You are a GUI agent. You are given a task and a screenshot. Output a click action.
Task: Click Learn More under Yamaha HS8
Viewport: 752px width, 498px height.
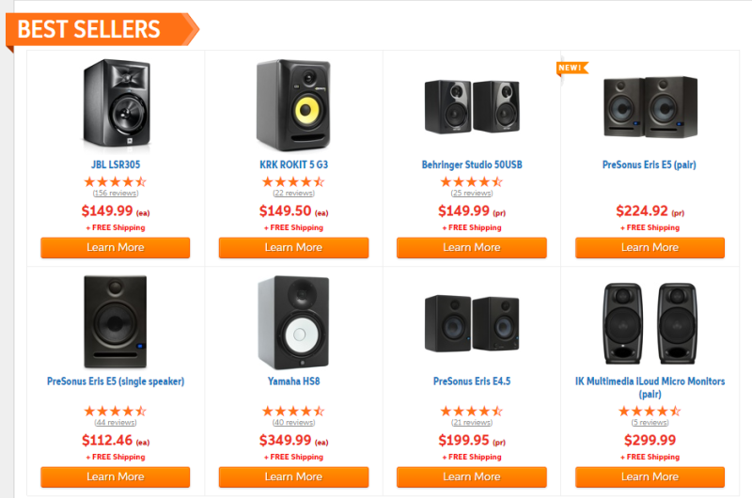click(293, 477)
